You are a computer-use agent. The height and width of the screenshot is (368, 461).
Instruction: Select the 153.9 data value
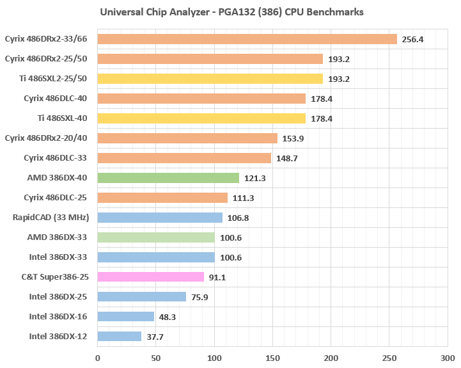[x=293, y=138]
